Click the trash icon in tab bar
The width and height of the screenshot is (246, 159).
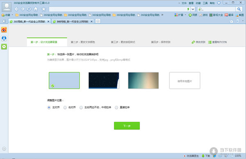pos(238,21)
